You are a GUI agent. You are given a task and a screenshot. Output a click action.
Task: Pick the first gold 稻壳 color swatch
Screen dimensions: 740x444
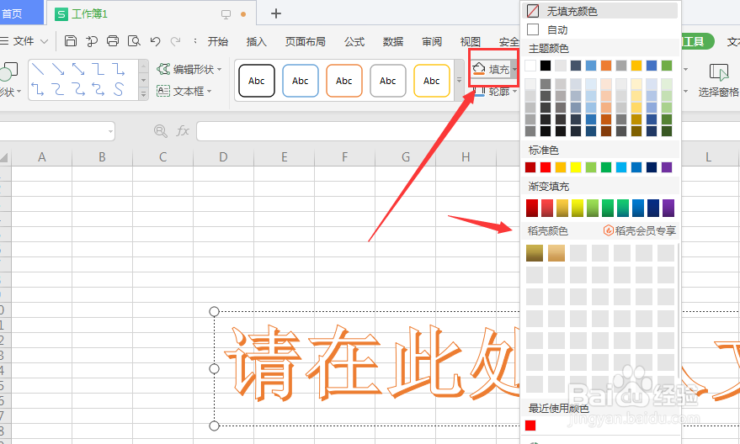tap(535, 253)
